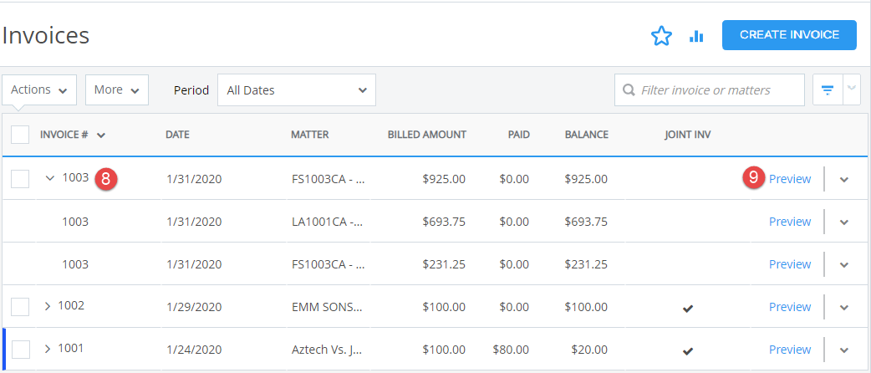Click the Invoices page title
Screen dimensions: 871x373
pyautogui.click(x=45, y=35)
